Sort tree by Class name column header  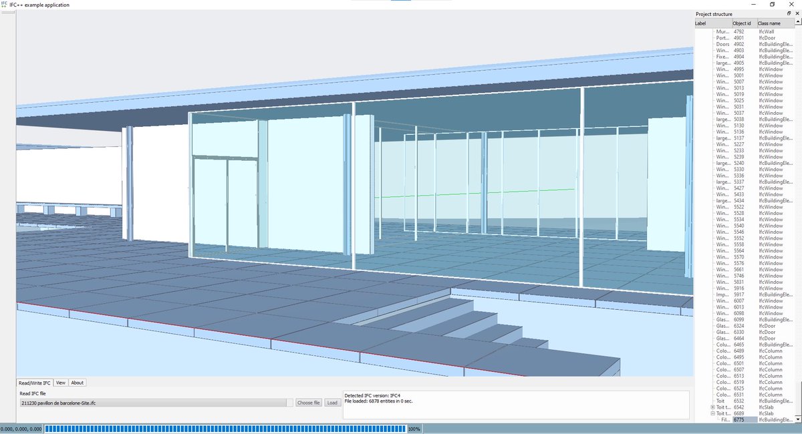coord(775,23)
